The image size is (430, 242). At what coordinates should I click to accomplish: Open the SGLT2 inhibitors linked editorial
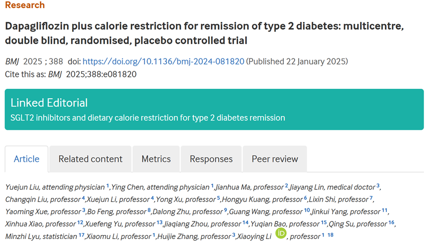tap(148, 118)
